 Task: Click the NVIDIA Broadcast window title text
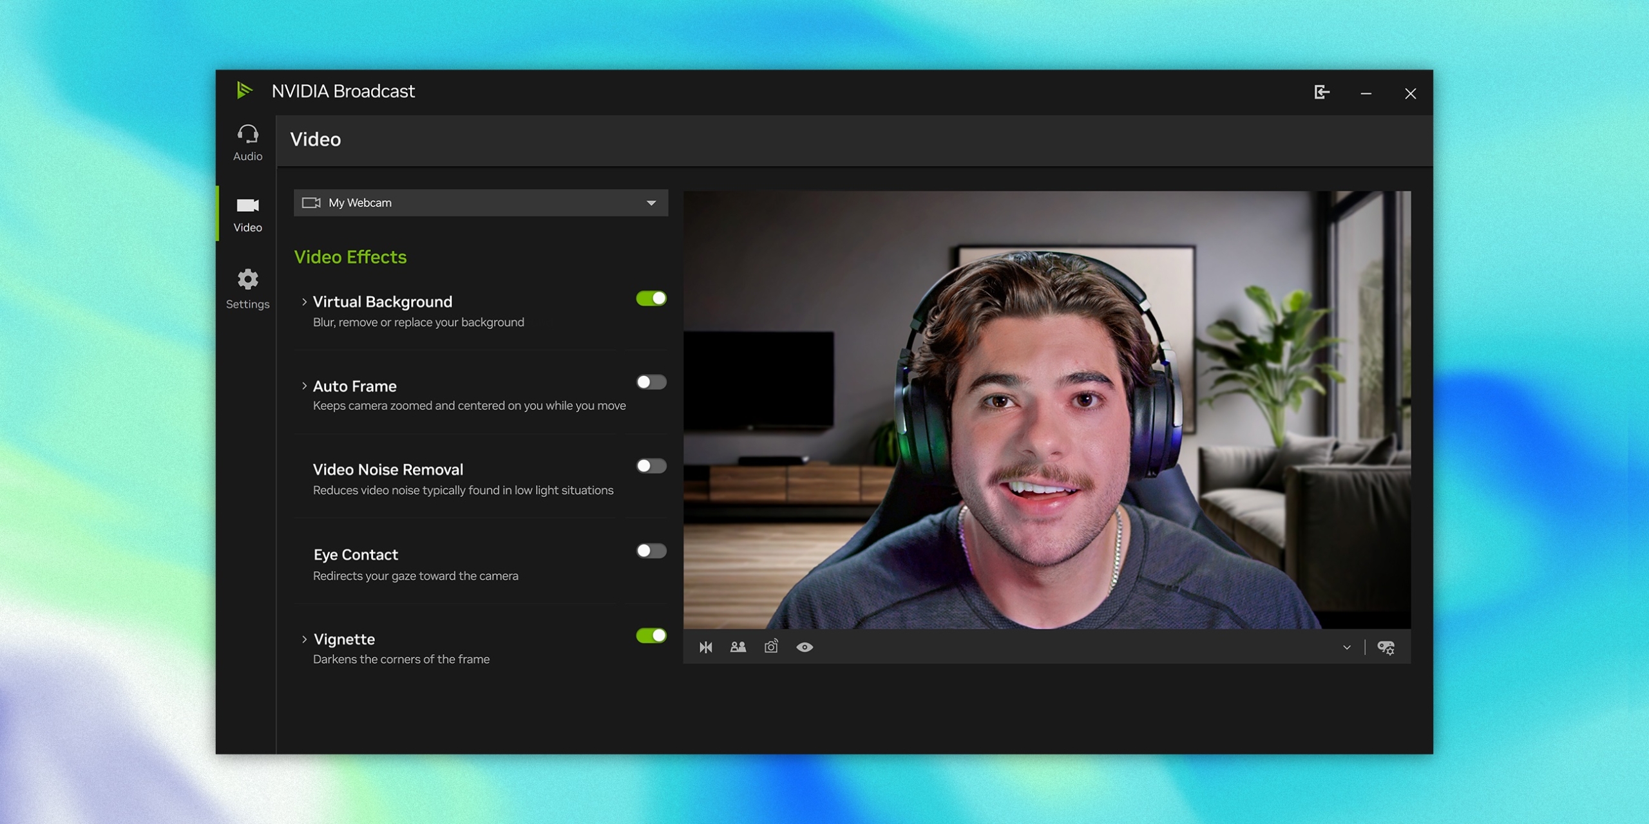coord(343,91)
